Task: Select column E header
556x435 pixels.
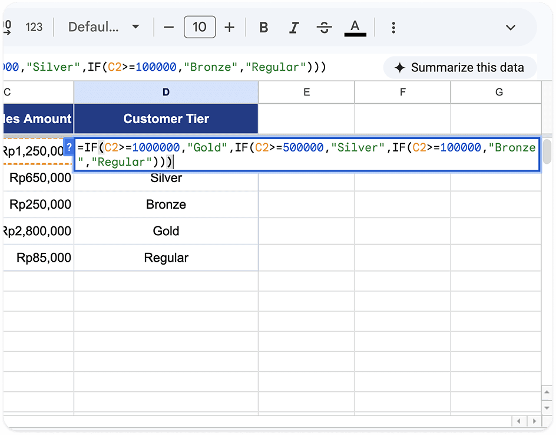Action: coord(306,93)
